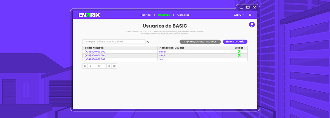Sort by Nombre del usuario column header
Viewport: 330px width, 118px height.
(172, 48)
